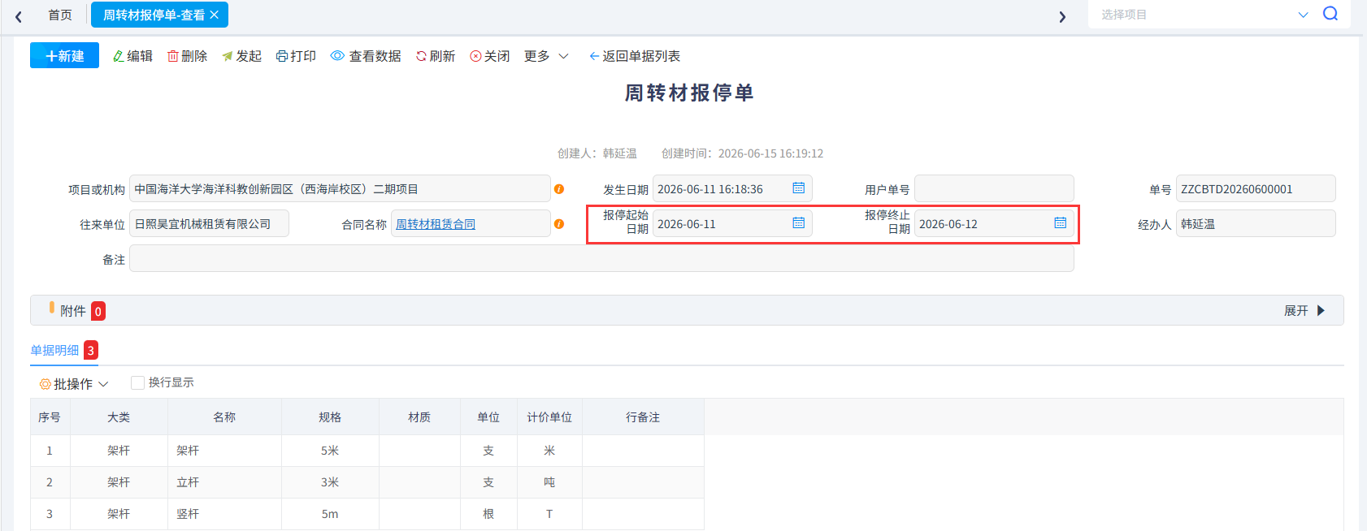
Task: Open the 更多 dropdown menu
Action: coord(546,56)
